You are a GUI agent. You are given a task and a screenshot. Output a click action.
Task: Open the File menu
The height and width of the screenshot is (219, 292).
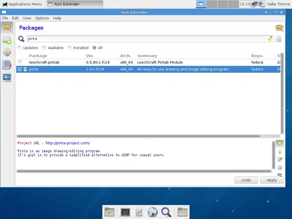pyautogui.click(x=5, y=18)
